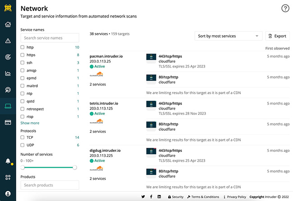Open notifications bell in sidebar

click(x=8, y=161)
